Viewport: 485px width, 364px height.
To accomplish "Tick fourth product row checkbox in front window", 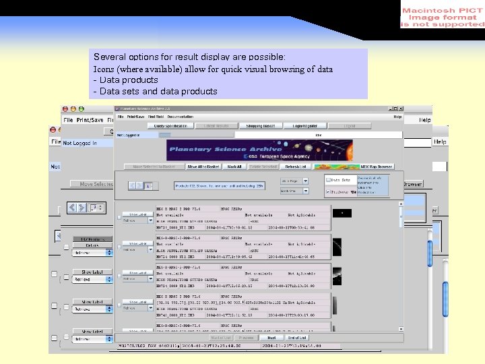I will [119, 305].
